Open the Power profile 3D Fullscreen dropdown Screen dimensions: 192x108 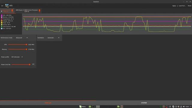17,57
